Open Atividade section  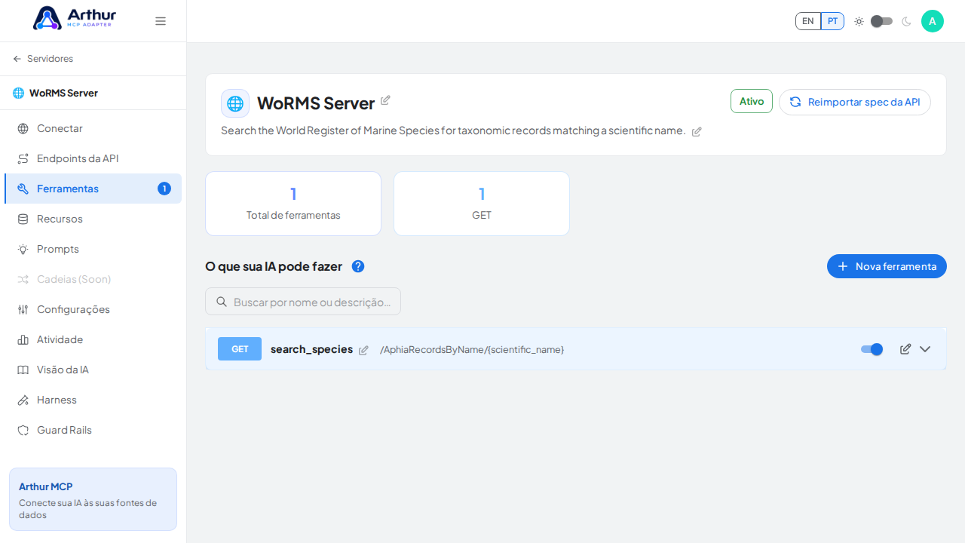coord(93,339)
